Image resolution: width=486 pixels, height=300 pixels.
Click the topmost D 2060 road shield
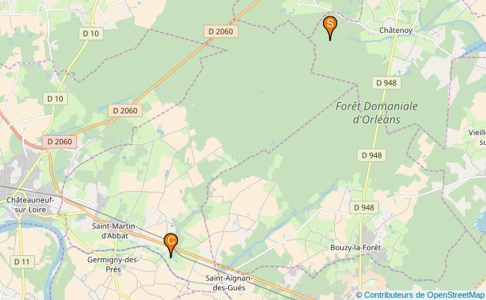(x=221, y=31)
